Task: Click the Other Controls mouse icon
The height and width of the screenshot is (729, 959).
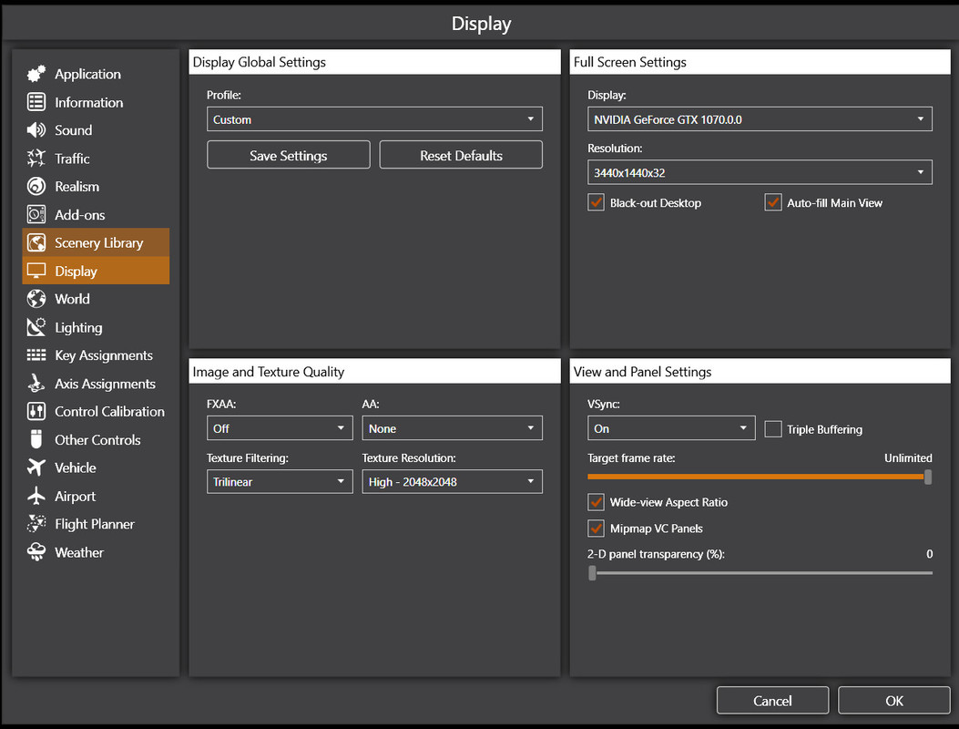Action: click(x=36, y=439)
